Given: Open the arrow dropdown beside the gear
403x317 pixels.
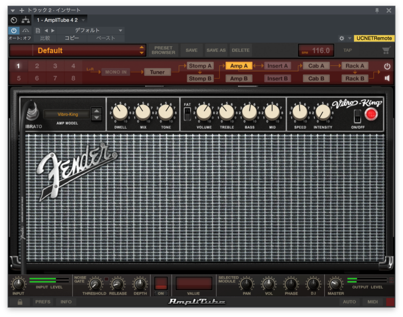Looking at the screenshot, I should click(349, 38).
